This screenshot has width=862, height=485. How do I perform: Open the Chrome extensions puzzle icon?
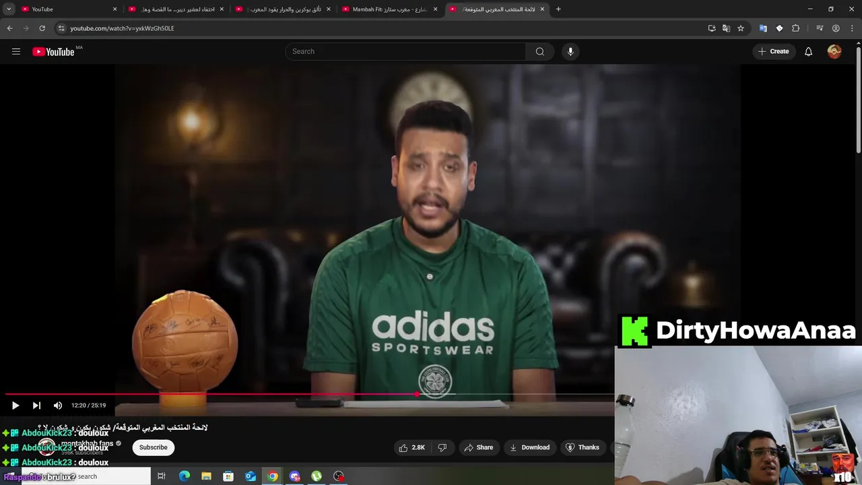tap(795, 28)
